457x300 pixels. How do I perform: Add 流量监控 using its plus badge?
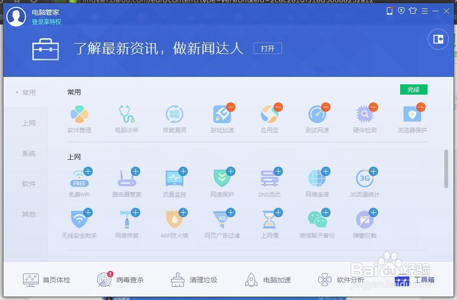pyautogui.click(x=183, y=172)
